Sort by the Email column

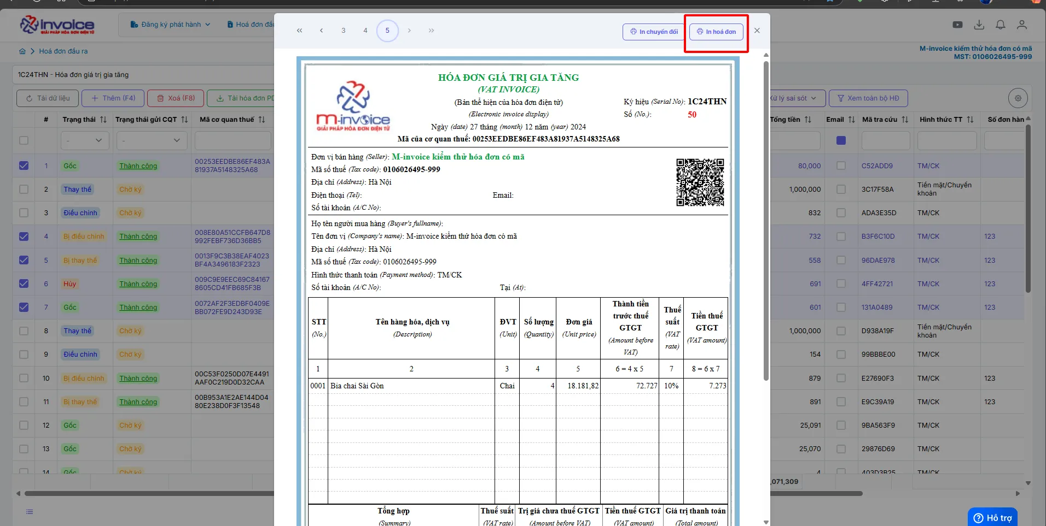click(x=851, y=120)
